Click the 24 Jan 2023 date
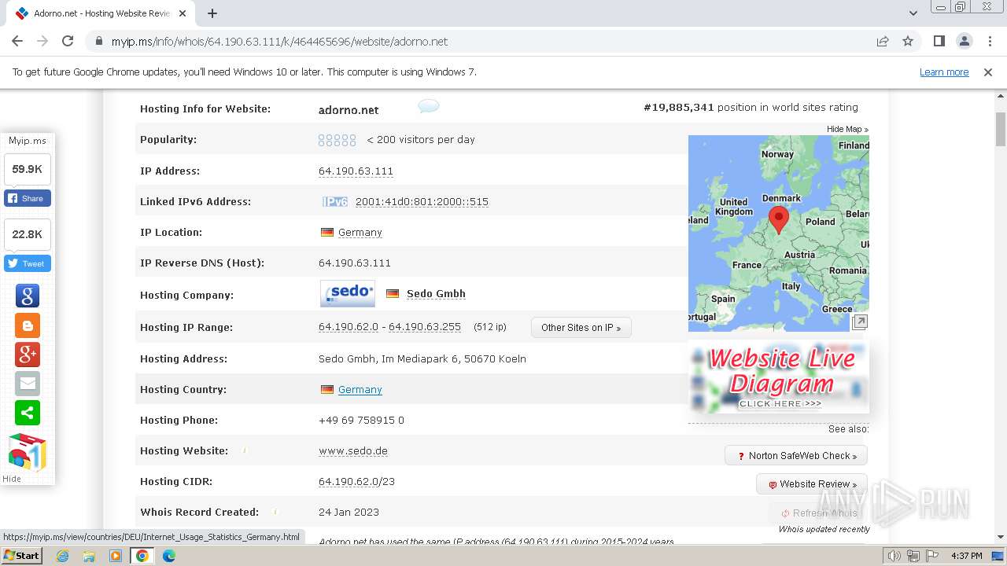The width and height of the screenshot is (1007, 566). coord(349,513)
